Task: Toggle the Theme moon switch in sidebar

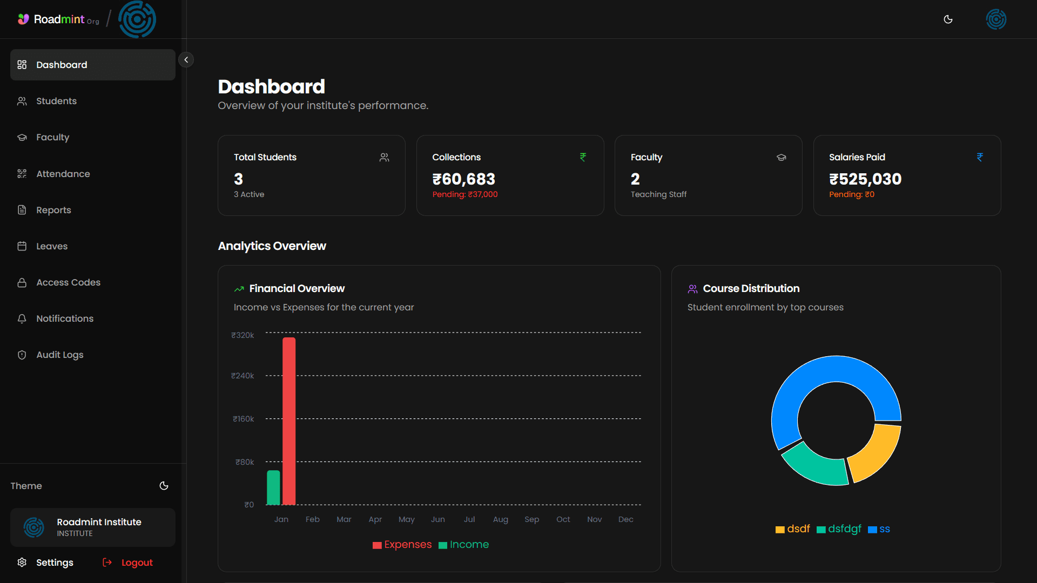Action: coord(164,486)
